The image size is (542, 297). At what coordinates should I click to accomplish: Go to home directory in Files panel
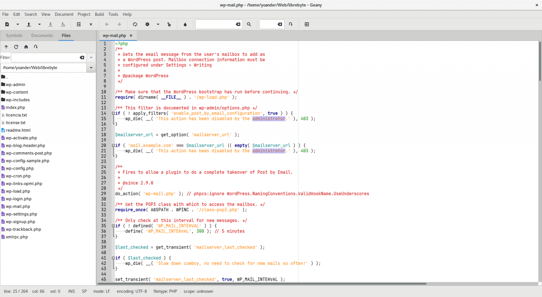click(x=26, y=47)
